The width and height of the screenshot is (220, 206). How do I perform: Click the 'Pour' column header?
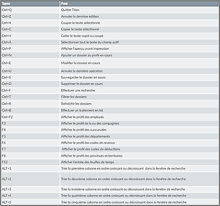click(139, 4)
